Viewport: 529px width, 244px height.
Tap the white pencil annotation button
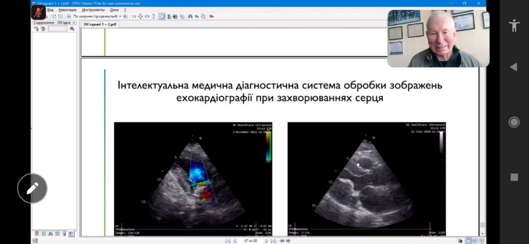coord(32,188)
